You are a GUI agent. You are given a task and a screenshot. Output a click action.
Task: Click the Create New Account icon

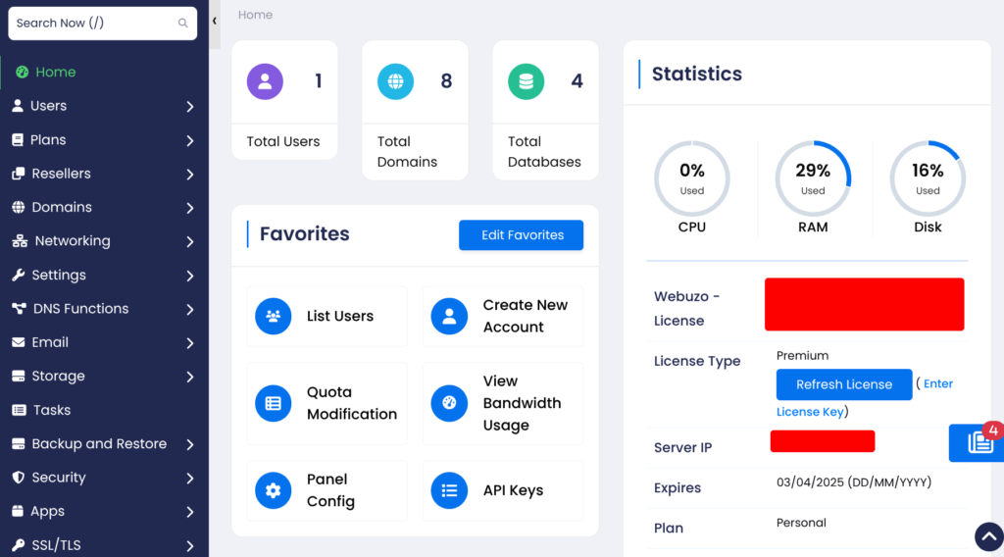click(449, 317)
